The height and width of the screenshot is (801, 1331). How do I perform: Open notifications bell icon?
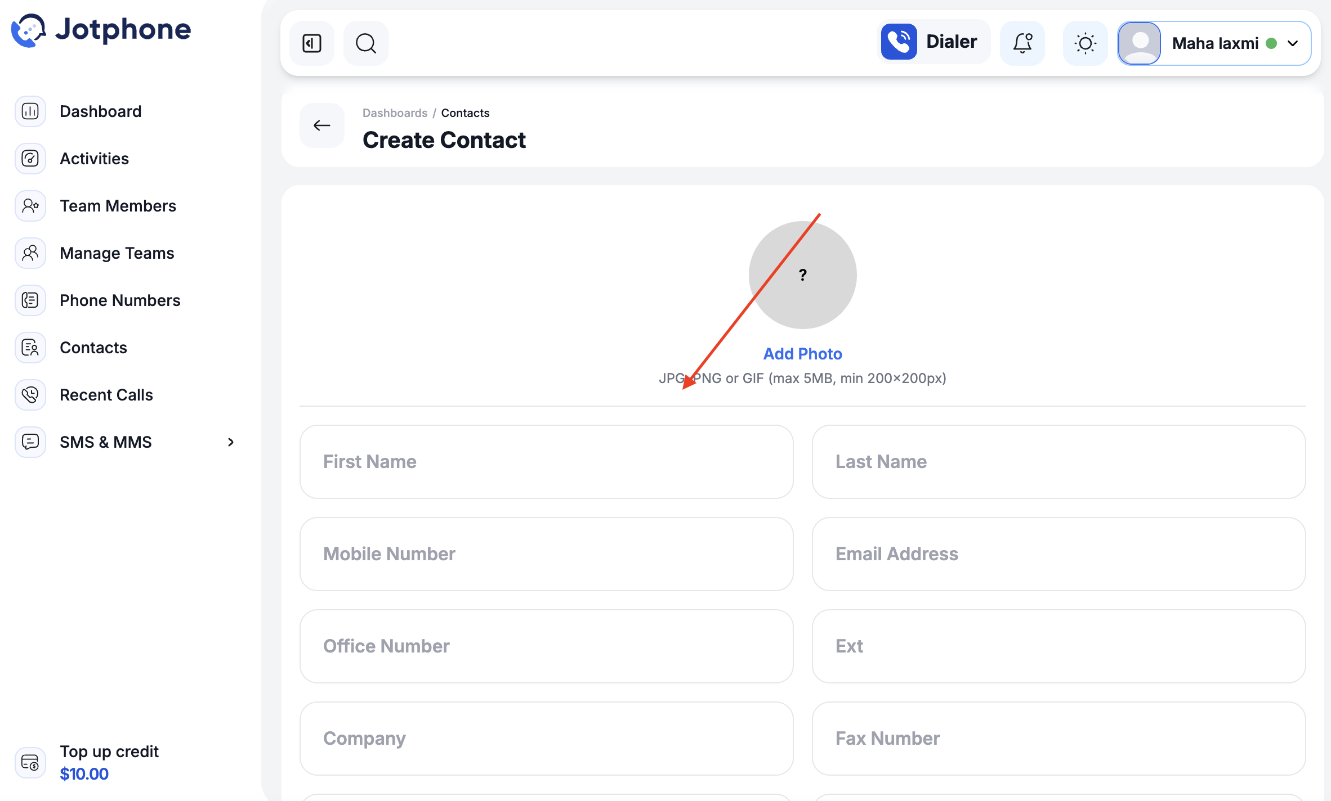tap(1022, 43)
